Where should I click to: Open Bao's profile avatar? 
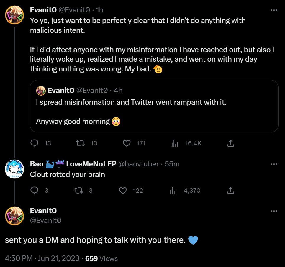click(x=14, y=169)
